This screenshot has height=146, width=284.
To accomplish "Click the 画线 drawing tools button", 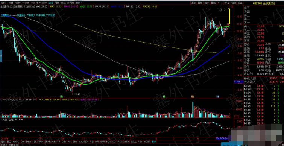I will [213, 3].
